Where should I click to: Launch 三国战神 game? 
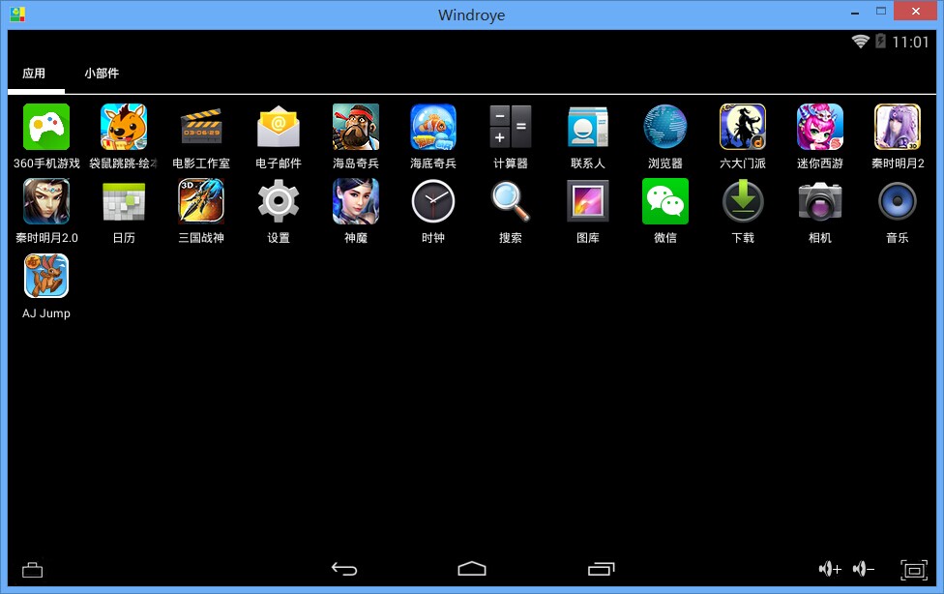coord(201,202)
